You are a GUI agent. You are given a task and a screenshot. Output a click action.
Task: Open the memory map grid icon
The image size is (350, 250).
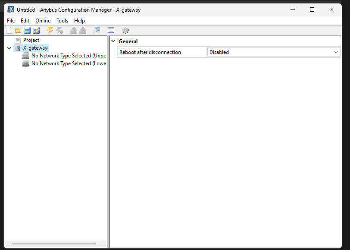coord(97,30)
